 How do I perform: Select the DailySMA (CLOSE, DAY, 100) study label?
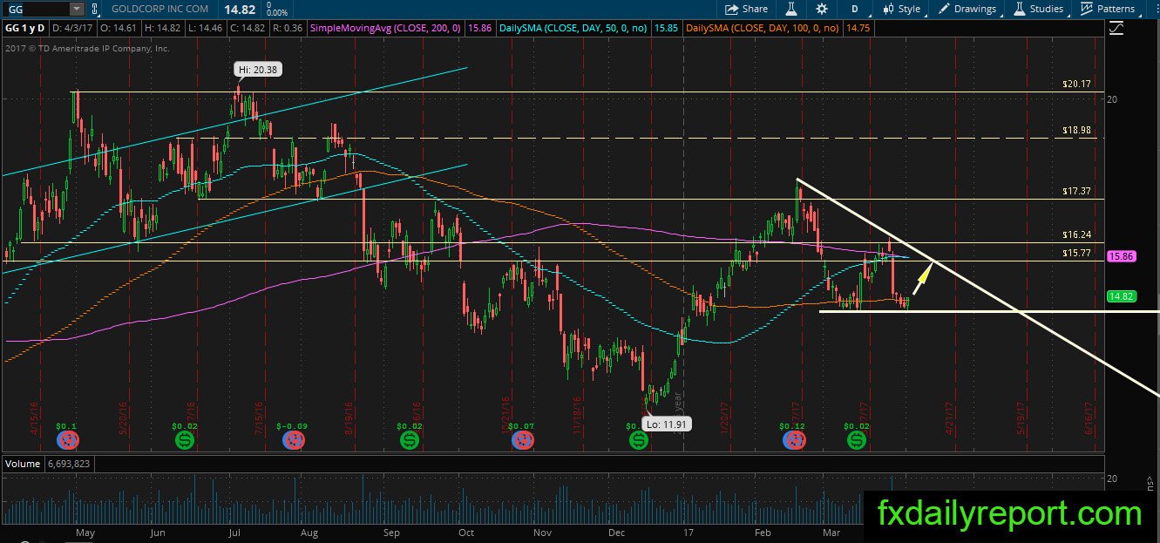pyautogui.click(x=763, y=28)
